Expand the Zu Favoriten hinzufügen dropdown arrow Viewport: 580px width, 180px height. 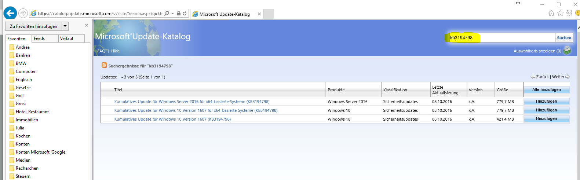click(65, 26)
